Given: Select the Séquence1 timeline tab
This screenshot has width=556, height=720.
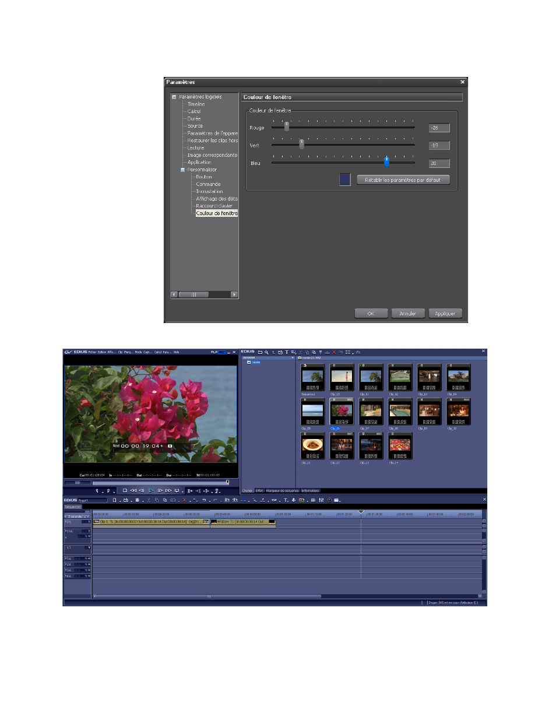Looking at the screenshot, I should tap(73, 507).
